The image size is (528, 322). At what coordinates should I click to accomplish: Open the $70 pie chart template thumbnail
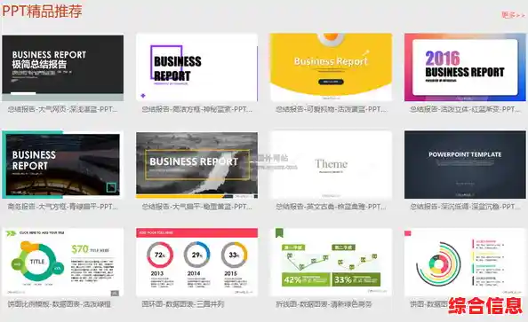click(x=62, y=263)
